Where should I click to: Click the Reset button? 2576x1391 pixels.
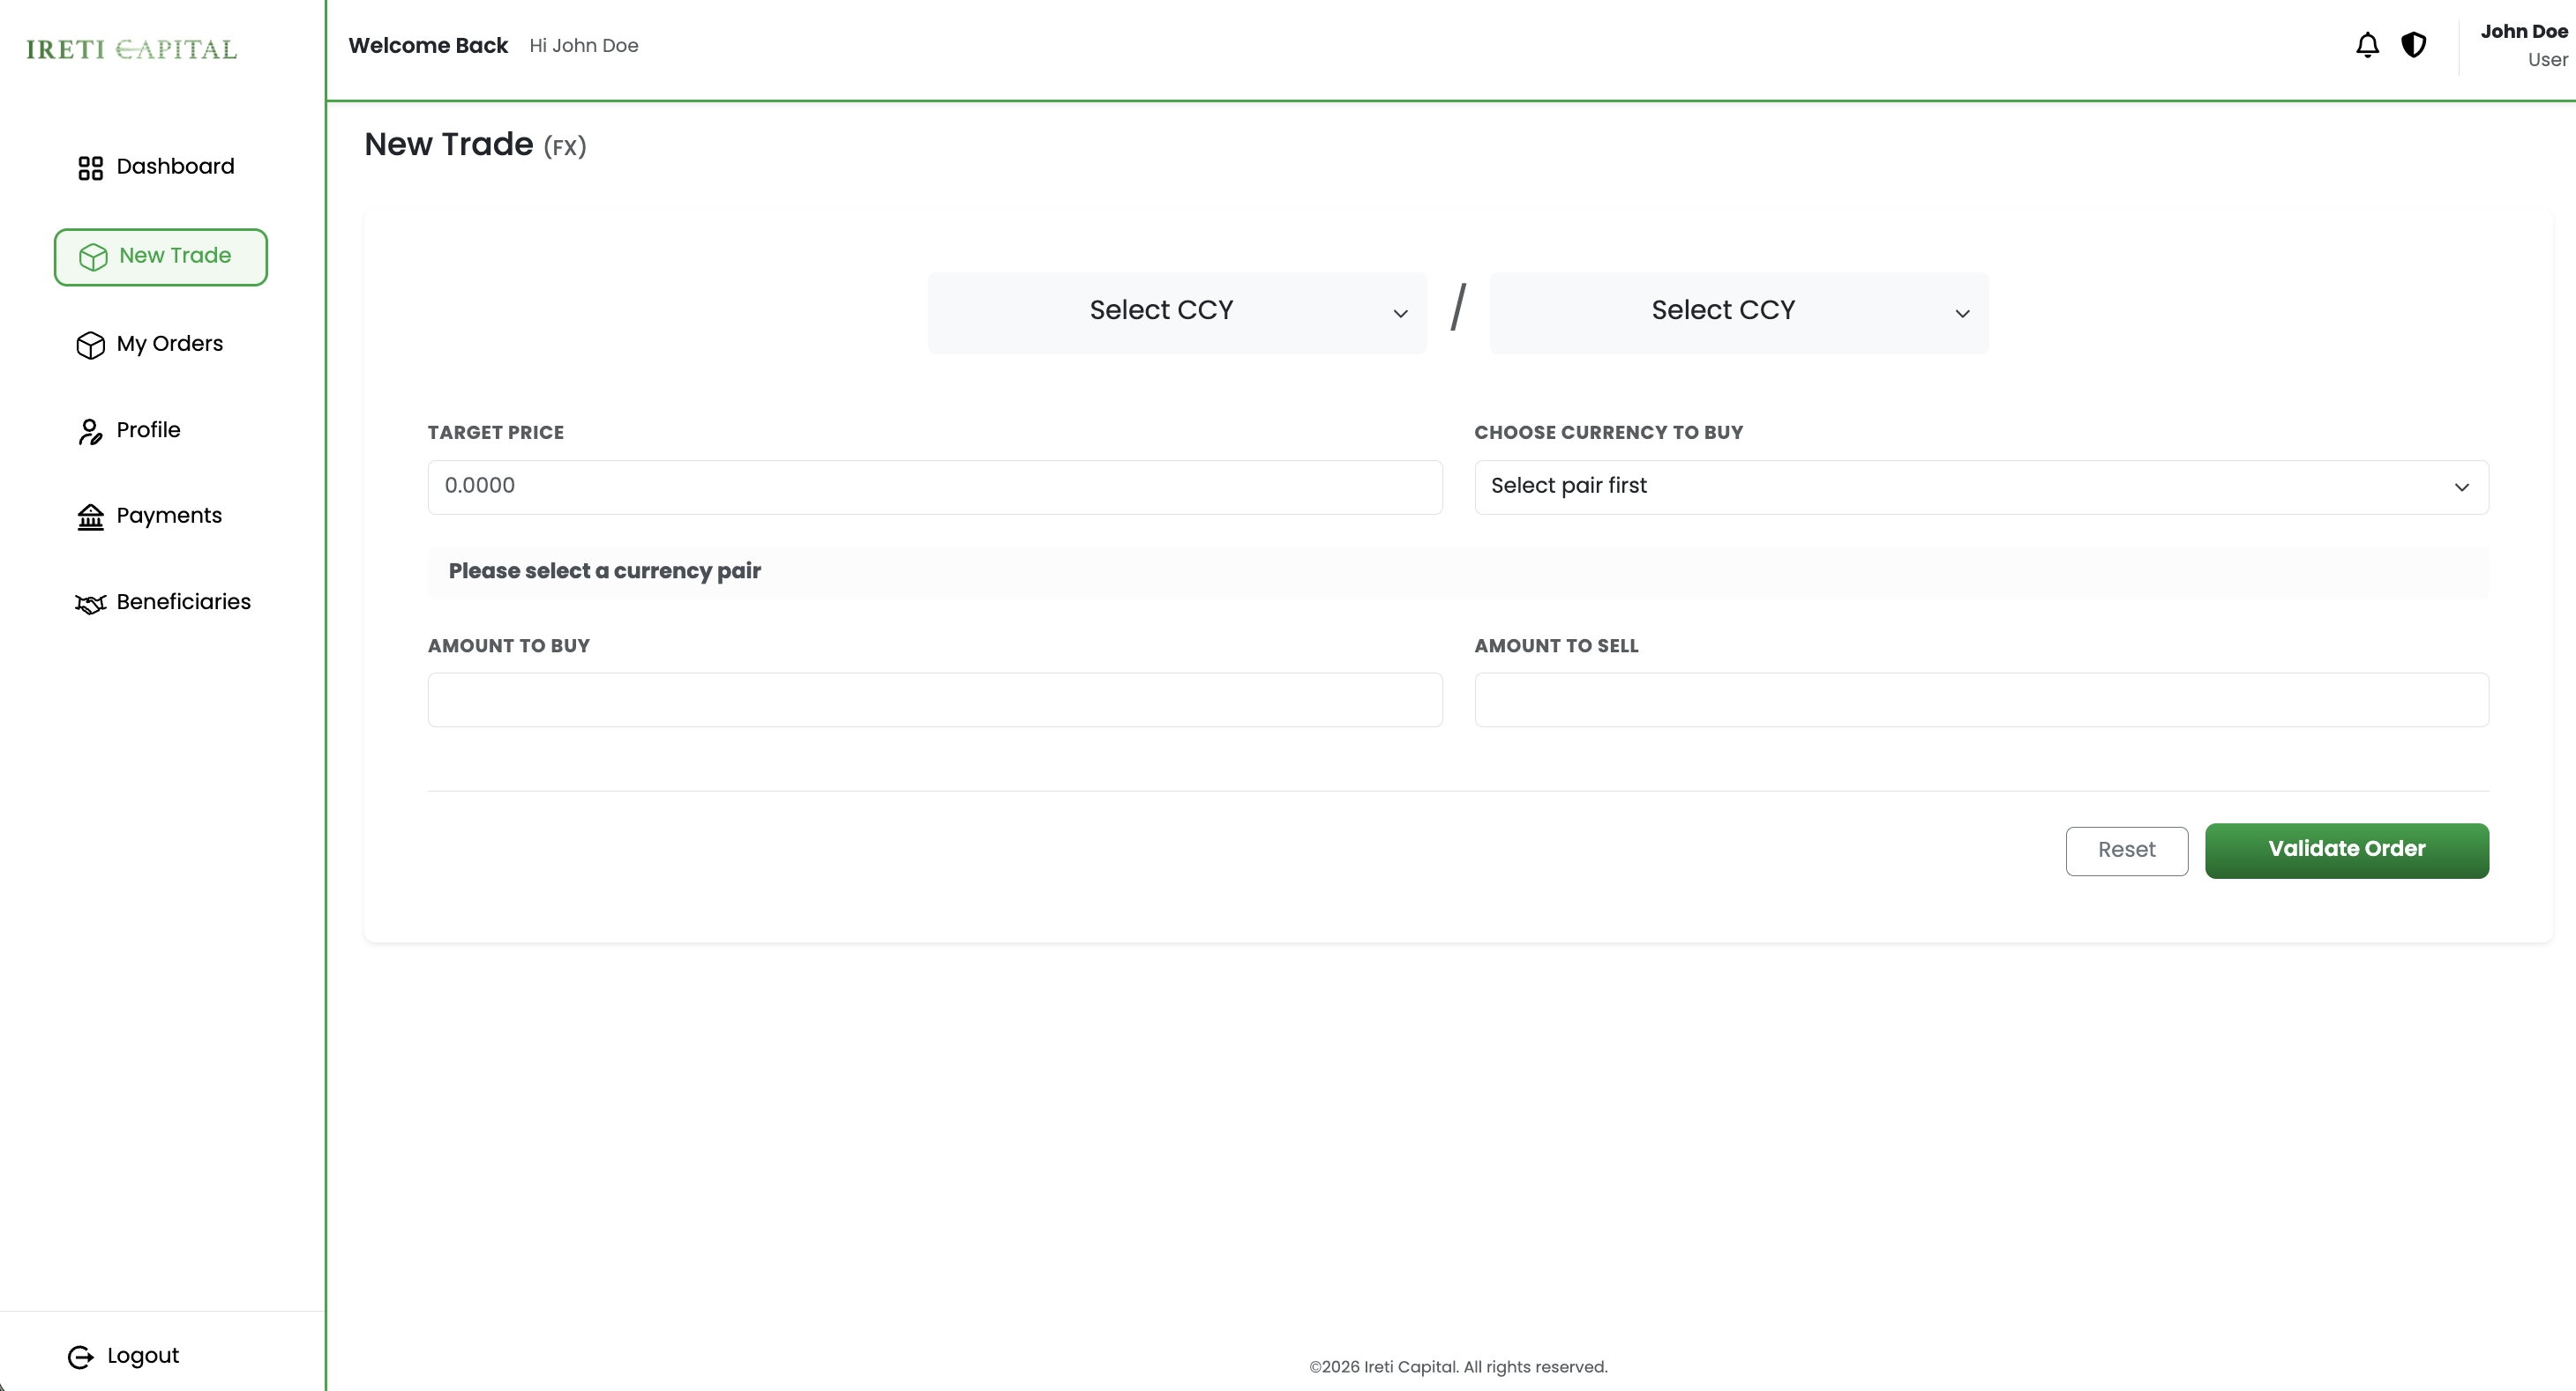[2126, 851]
